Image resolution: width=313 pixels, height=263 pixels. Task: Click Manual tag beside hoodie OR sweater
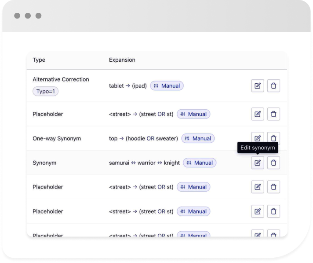[198, 138]
